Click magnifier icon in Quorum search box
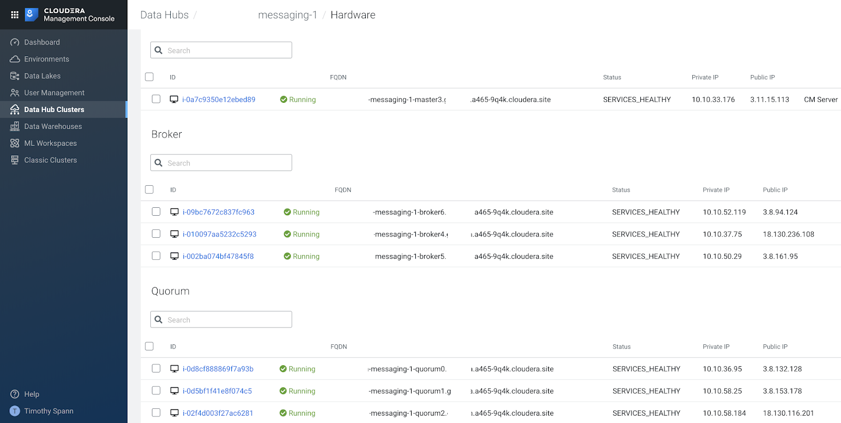The height and width of the screenshot is (423, 841). (x=159, y=320)
